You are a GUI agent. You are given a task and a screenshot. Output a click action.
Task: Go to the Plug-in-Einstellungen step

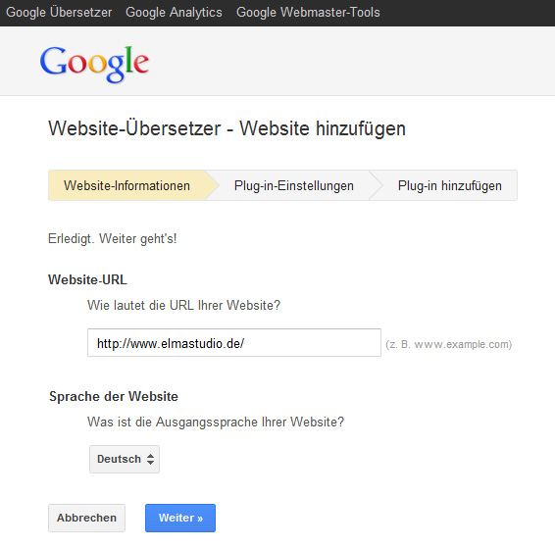294,185
